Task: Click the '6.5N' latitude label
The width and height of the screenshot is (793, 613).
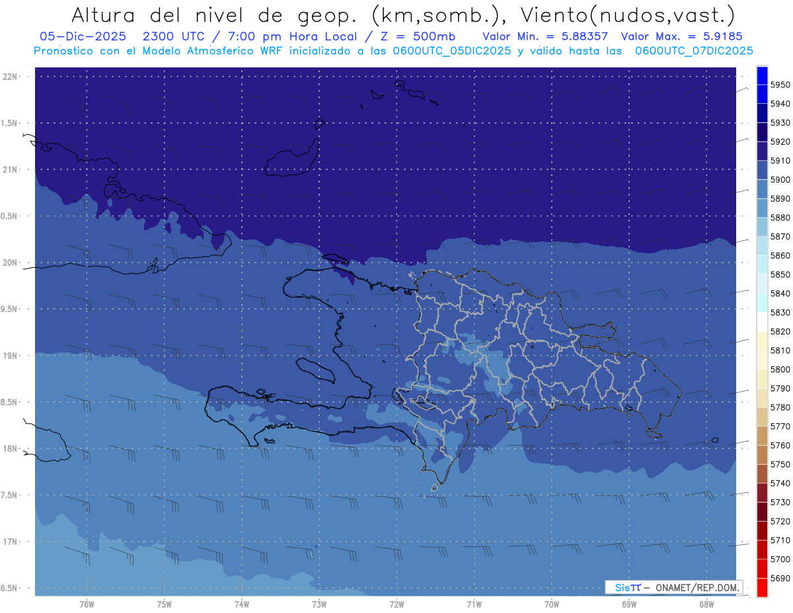Action: [10, 588]
